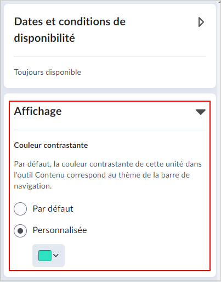Viewport: 221px width, 282px height.
Task: Click the Par défaut option label
Action: (x=53, y=209)
